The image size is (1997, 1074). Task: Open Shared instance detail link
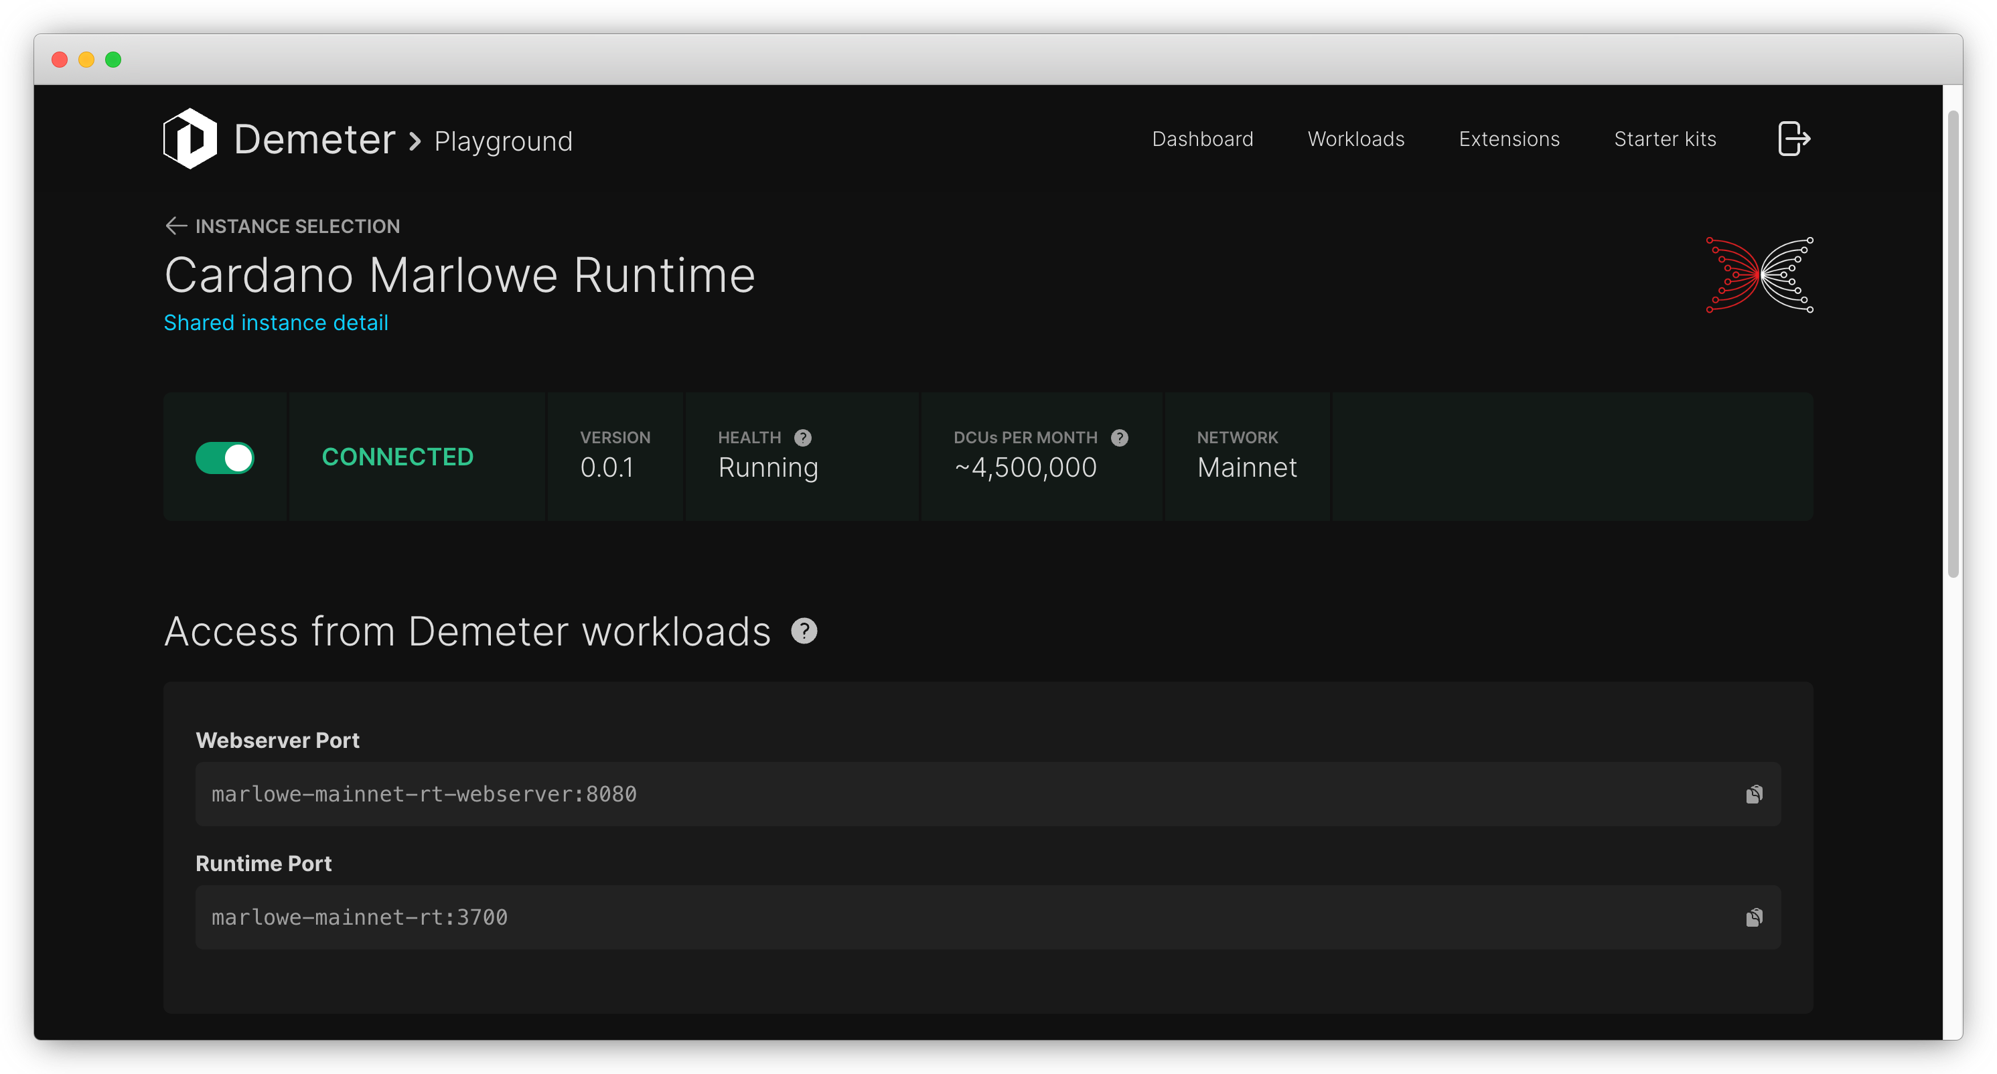(x=276, y=322)
